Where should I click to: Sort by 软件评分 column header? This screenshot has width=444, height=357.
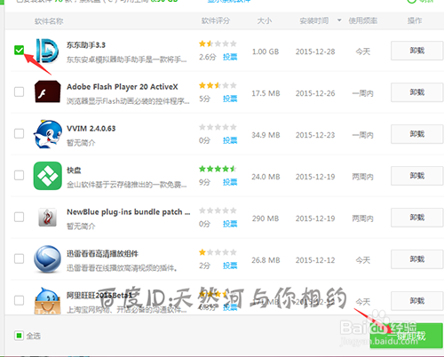[216, 20]
